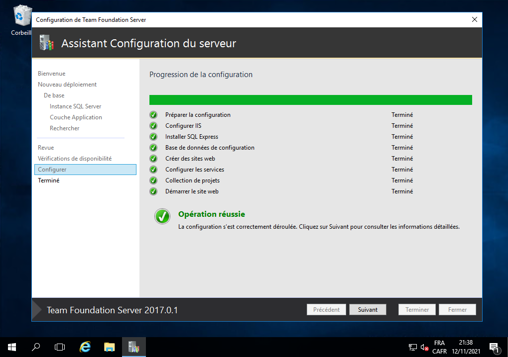Click the Suivant button
The height and width of the screenshot is (357, 508).
point(368,310)
